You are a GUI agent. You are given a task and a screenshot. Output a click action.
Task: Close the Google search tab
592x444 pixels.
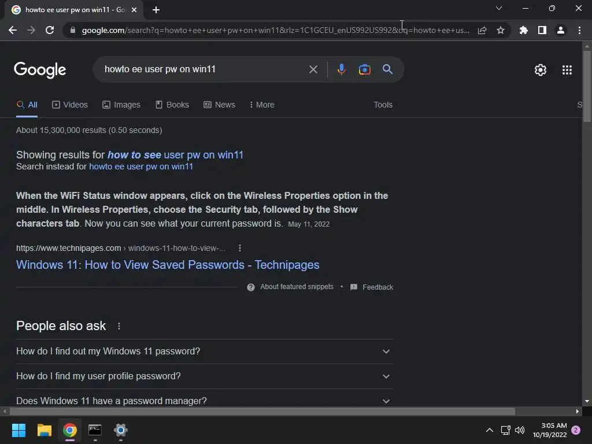point(134,10)
